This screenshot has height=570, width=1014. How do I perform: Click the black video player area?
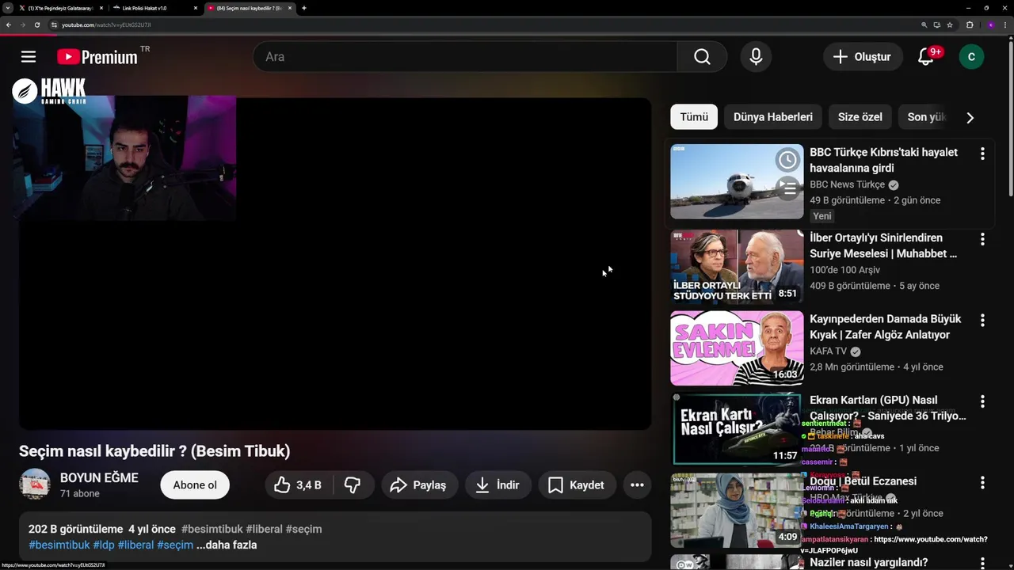pyautogui.click(x=335, y=264)
